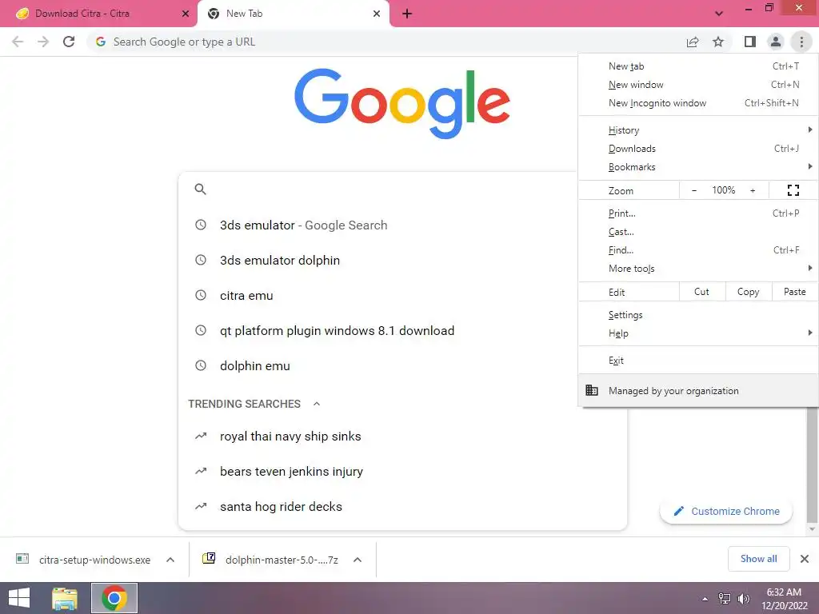Click the browser forward arrow
This screenshot has height=614, width=819.
pos(43,42)
